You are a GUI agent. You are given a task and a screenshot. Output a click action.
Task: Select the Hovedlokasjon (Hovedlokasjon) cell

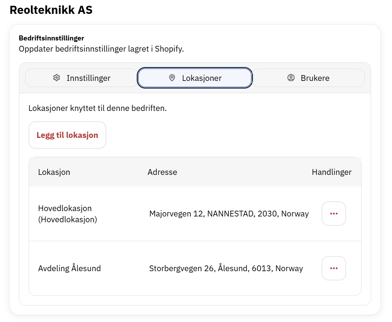(68, 214)
